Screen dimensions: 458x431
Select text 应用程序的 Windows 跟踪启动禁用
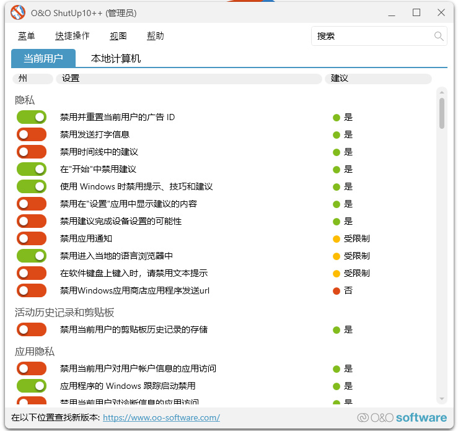[128, 386]
